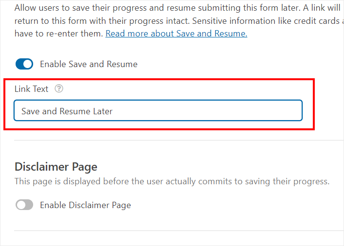Click the Disclaimer Page description sentence
The image size is (344, 246).
coord(172,182)
